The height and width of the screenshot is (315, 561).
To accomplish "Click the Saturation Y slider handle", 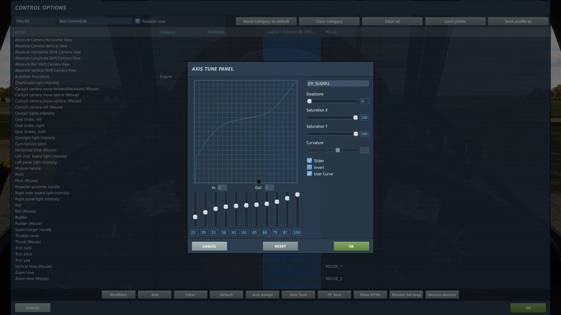I will click(355, 133).
